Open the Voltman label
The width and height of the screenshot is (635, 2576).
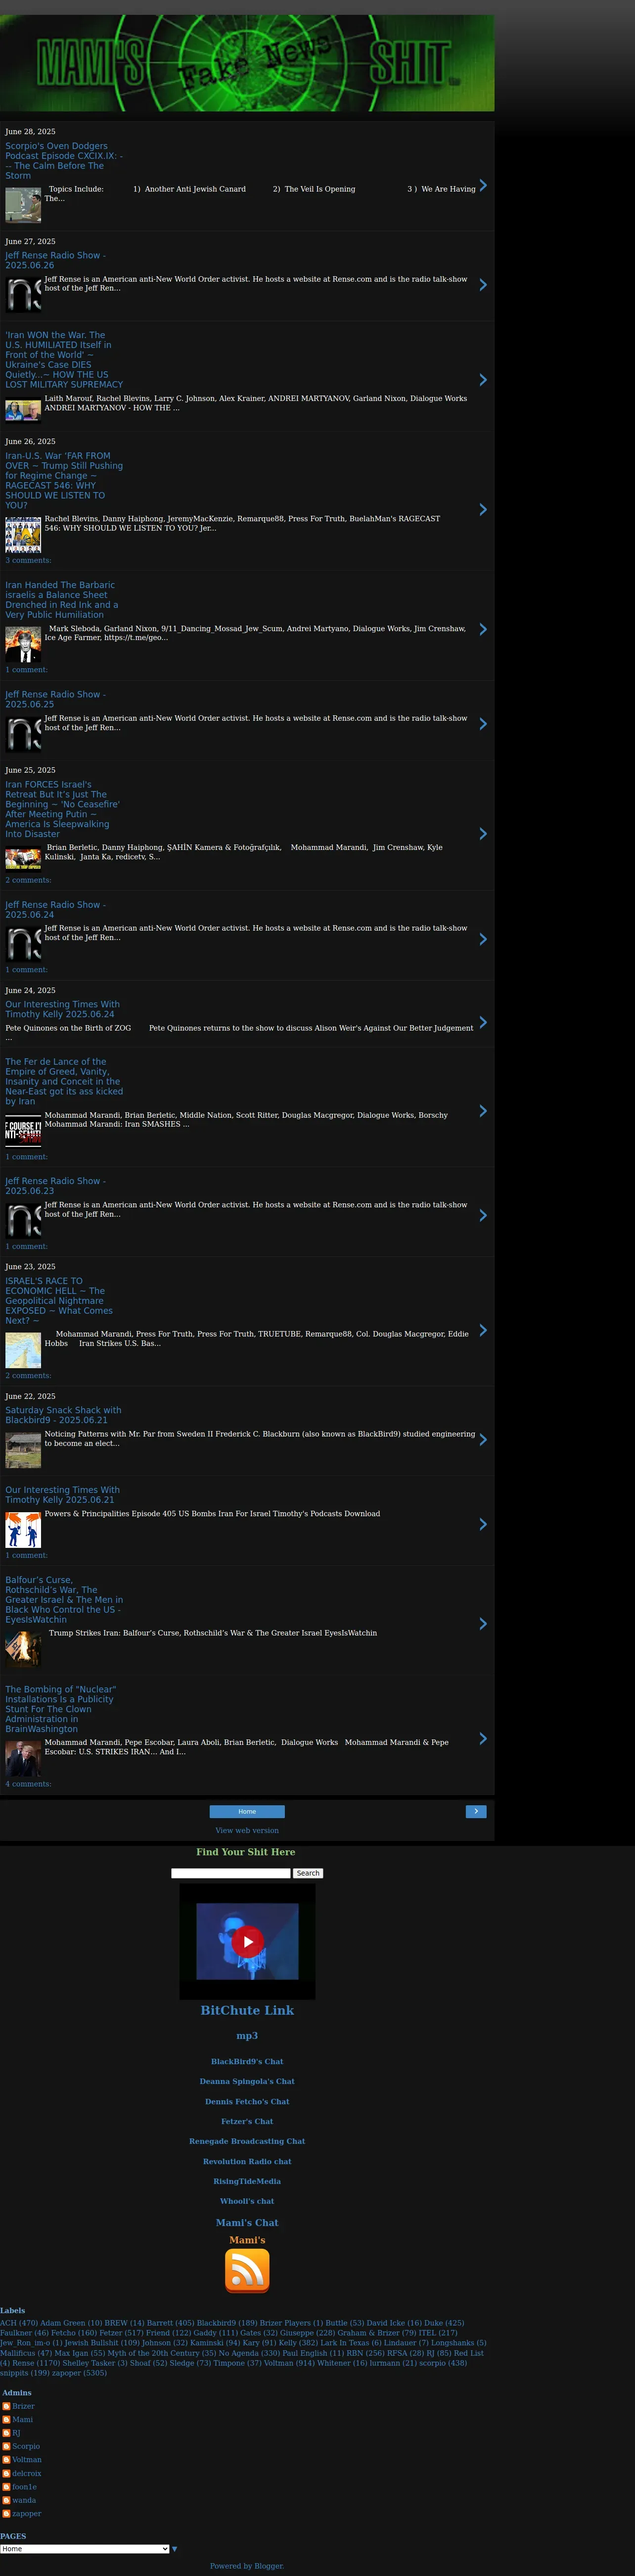tap(278, 2363)
